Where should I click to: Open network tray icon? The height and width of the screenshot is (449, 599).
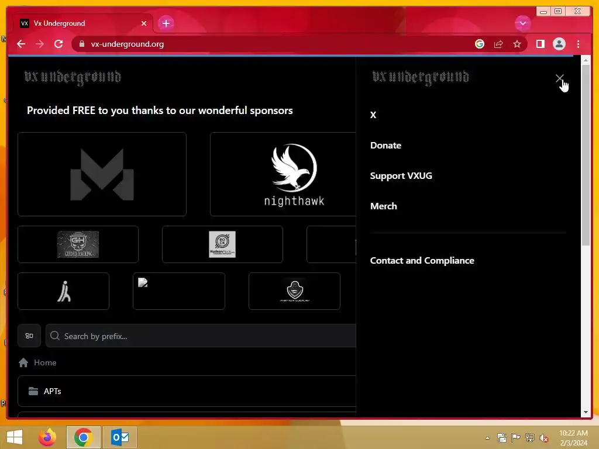point(530,438)
